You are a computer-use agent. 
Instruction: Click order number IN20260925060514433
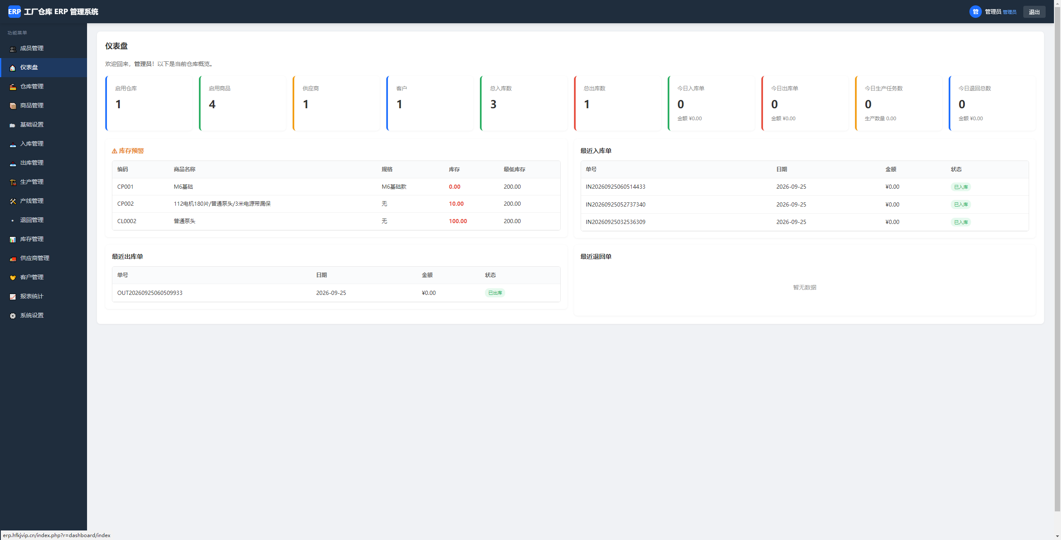[x=615, y=187]
